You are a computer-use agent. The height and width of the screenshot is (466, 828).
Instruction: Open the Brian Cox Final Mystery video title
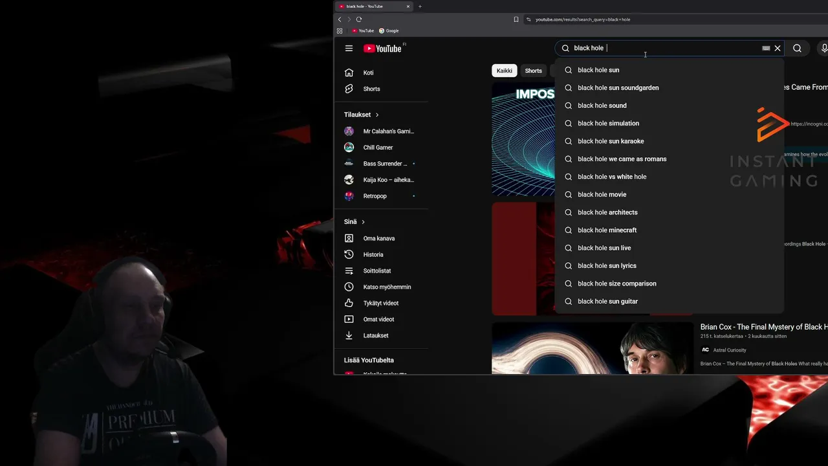(x=764, y=327)
